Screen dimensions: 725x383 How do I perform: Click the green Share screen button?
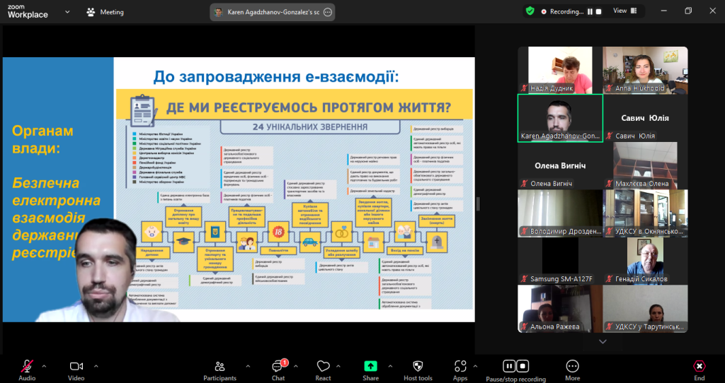[x=370, y=366]
